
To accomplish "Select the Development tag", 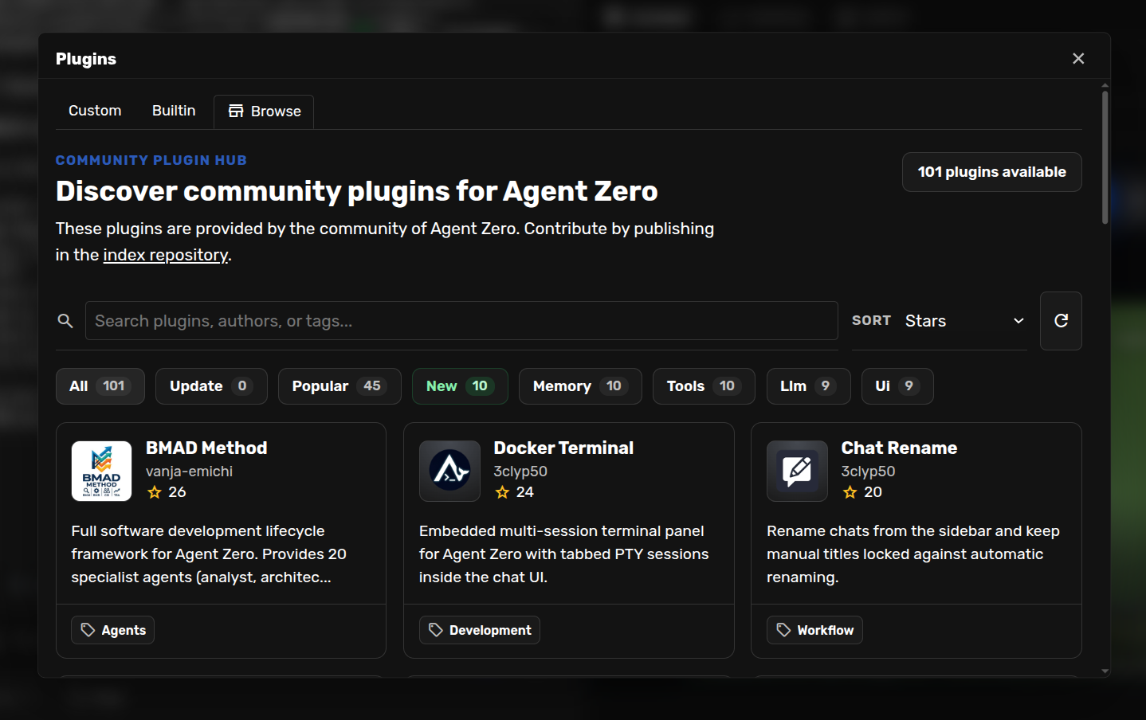I will click(479, 630).
